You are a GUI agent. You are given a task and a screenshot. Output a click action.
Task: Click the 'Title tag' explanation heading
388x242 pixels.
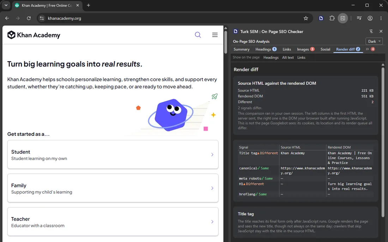coord(246,214)
